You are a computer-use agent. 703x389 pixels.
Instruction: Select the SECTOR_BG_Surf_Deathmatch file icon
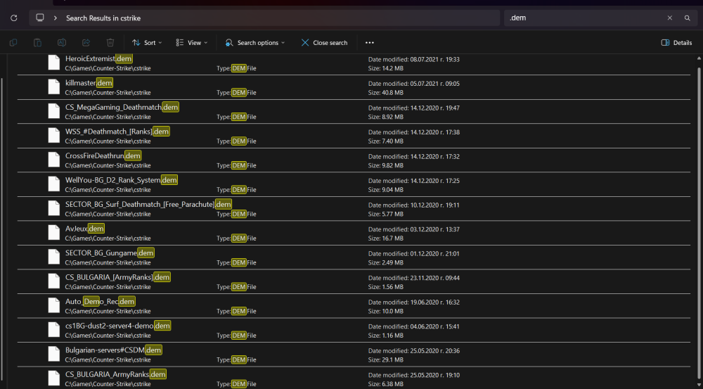click(54, 208)
